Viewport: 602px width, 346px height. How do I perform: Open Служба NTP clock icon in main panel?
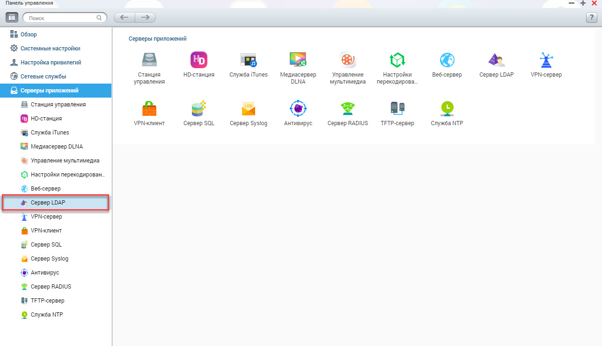[447, 108]
